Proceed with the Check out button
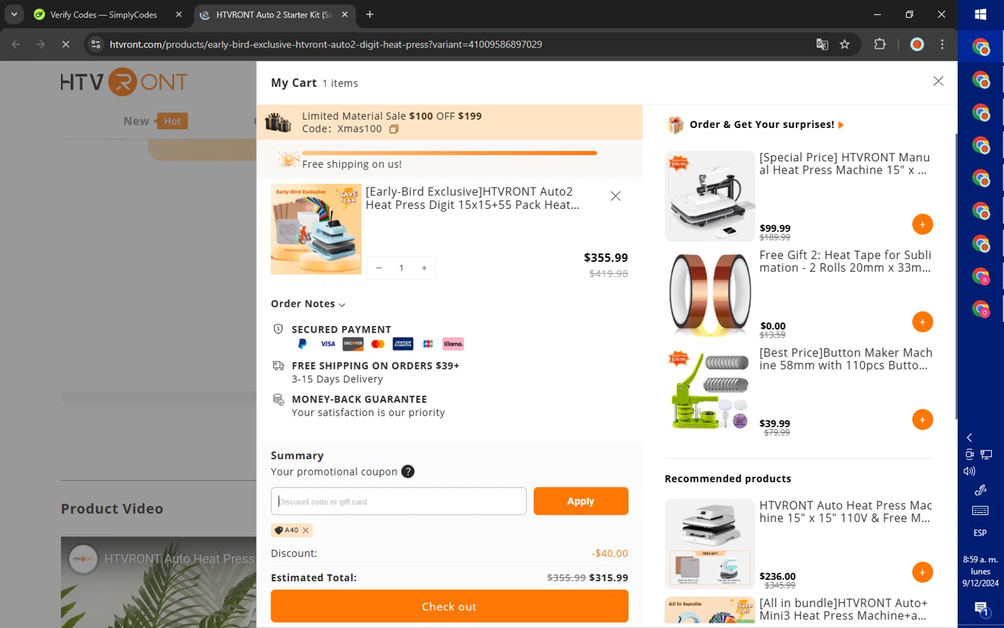The image size is (1004, 628). (x=449, y=607)
